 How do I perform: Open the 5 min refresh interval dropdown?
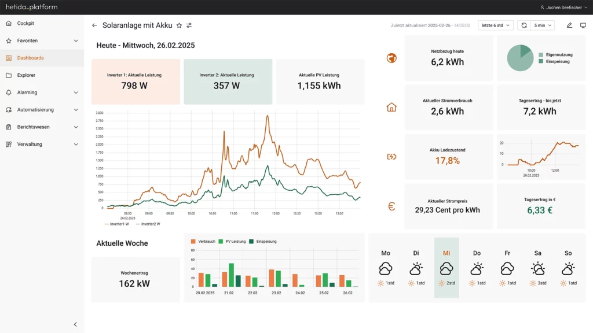[x=543, y=25]
